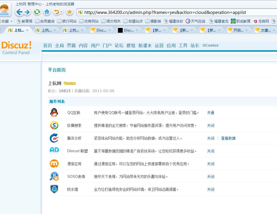277x214 pixels.
Task: Click the 防水墙 shield icon
Action: point(54,189)
